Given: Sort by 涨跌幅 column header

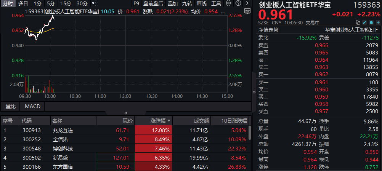Looking at the screenshot, I should [153, 121].
